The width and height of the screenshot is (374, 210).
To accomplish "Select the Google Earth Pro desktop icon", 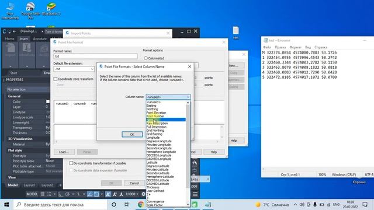I will click(30, 10).
